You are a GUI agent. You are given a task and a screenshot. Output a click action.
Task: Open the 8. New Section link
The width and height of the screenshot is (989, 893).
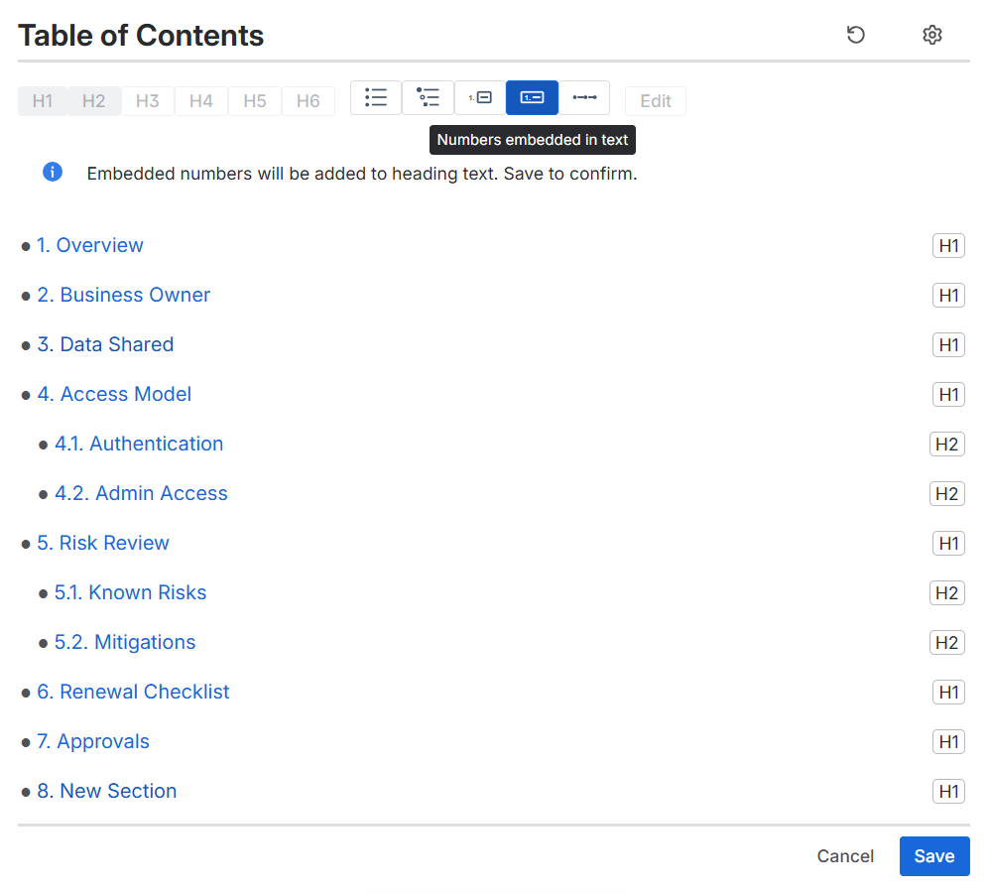coord(106,791)
